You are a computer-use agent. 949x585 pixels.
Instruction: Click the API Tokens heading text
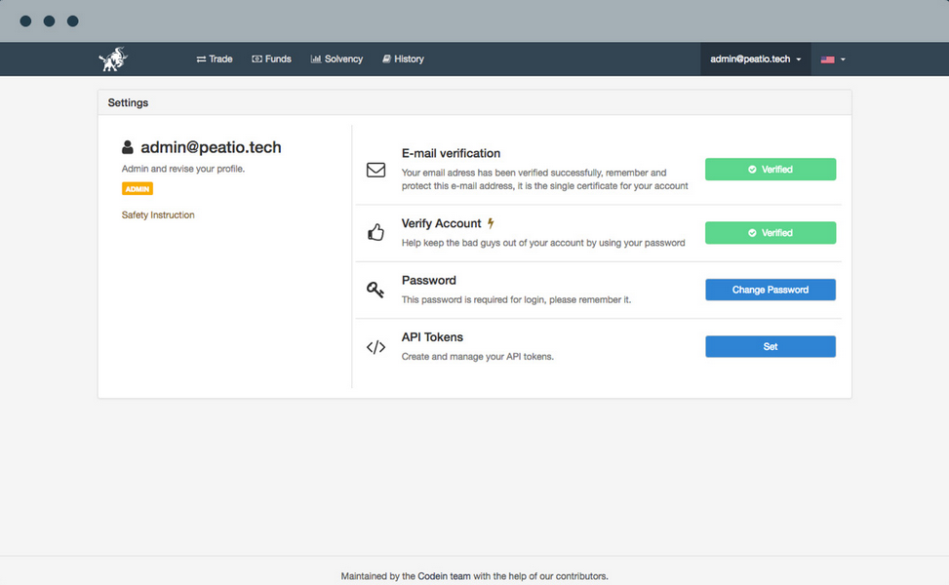[x=432, y=337]
